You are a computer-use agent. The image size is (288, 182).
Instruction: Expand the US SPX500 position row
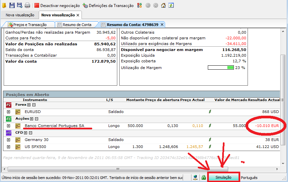8,147
